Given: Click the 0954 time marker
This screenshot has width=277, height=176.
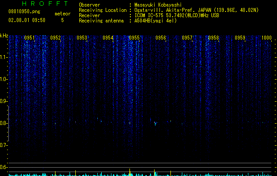Looking at the screenshot, I should pyautogui.click(x=108, y=38).
